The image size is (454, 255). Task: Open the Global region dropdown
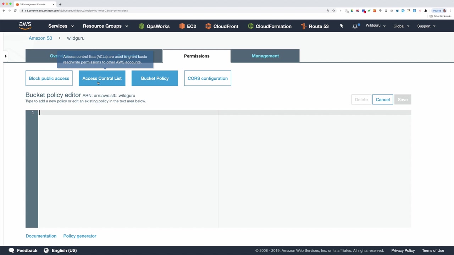[x=401, y=26]
